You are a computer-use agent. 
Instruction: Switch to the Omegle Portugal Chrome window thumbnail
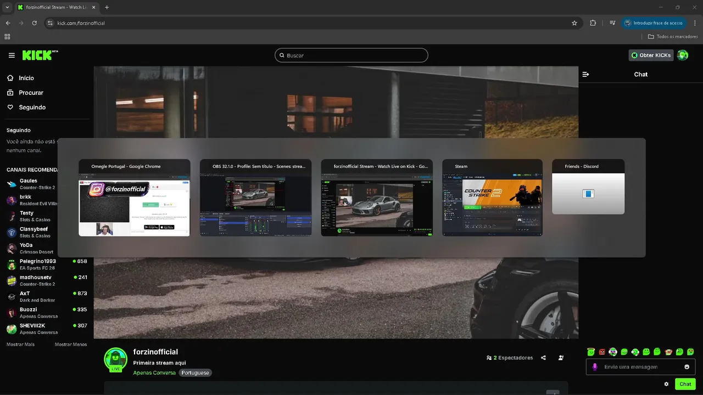tap(135, 198)
